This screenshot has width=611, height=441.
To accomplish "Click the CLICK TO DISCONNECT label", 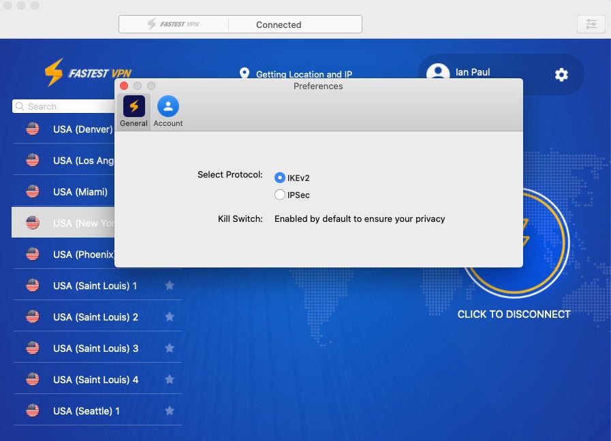I will 514,314.
